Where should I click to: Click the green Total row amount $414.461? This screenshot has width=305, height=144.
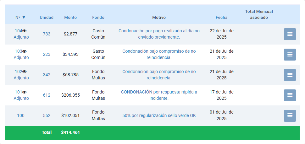coord(70,133)
